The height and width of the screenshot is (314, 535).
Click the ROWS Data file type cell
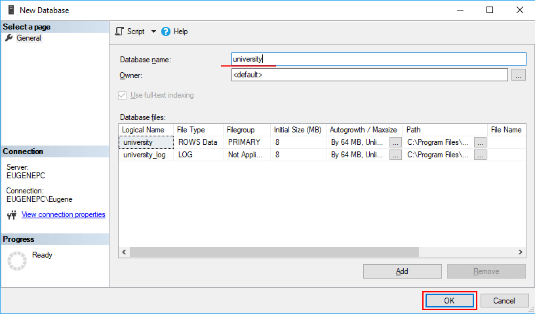pyautogui.click(x=198, y=142)
